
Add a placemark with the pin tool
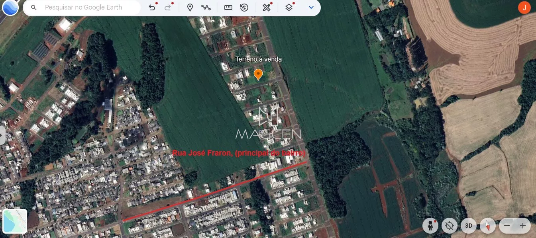tap(190, 8)
